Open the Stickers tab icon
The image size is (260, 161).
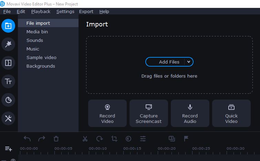8,100
